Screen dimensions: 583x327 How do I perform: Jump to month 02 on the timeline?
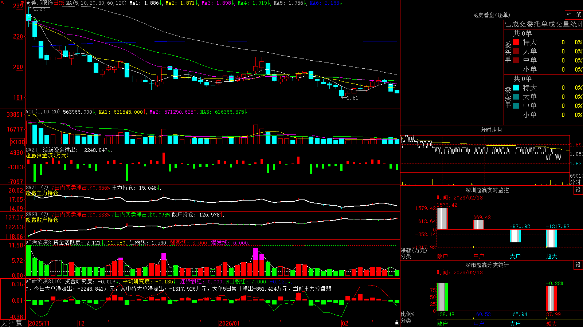345,323
